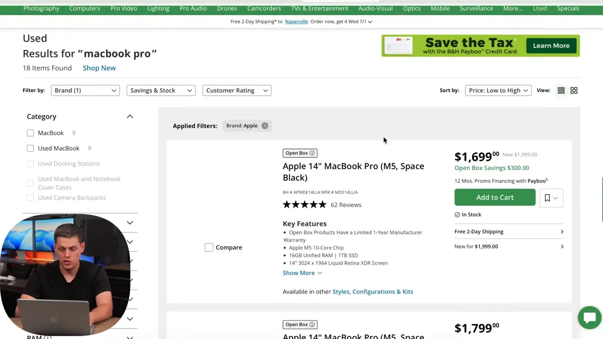Tick the Used MacBook category checkbox
The width and height of the screenshot is (603, 339).
pyautogui.click(x=30, y=148)
